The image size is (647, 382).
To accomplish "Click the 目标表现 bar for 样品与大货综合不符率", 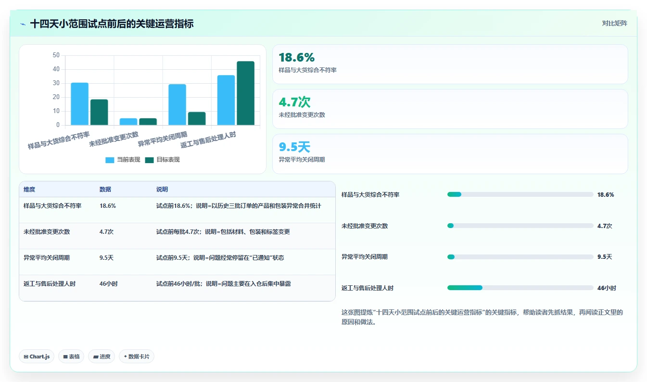I will tap(99, 112).
